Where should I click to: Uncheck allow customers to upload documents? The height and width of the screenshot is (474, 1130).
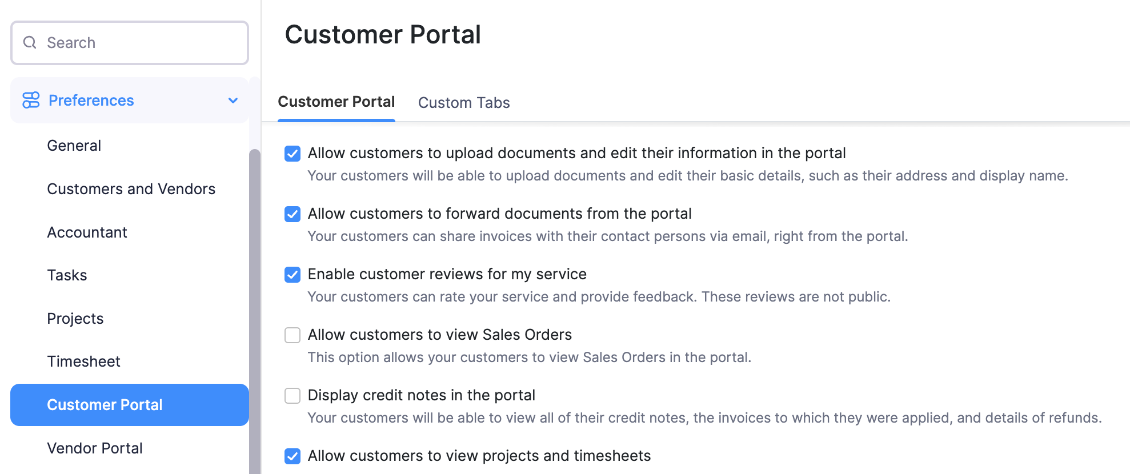[x=292, y=154]
